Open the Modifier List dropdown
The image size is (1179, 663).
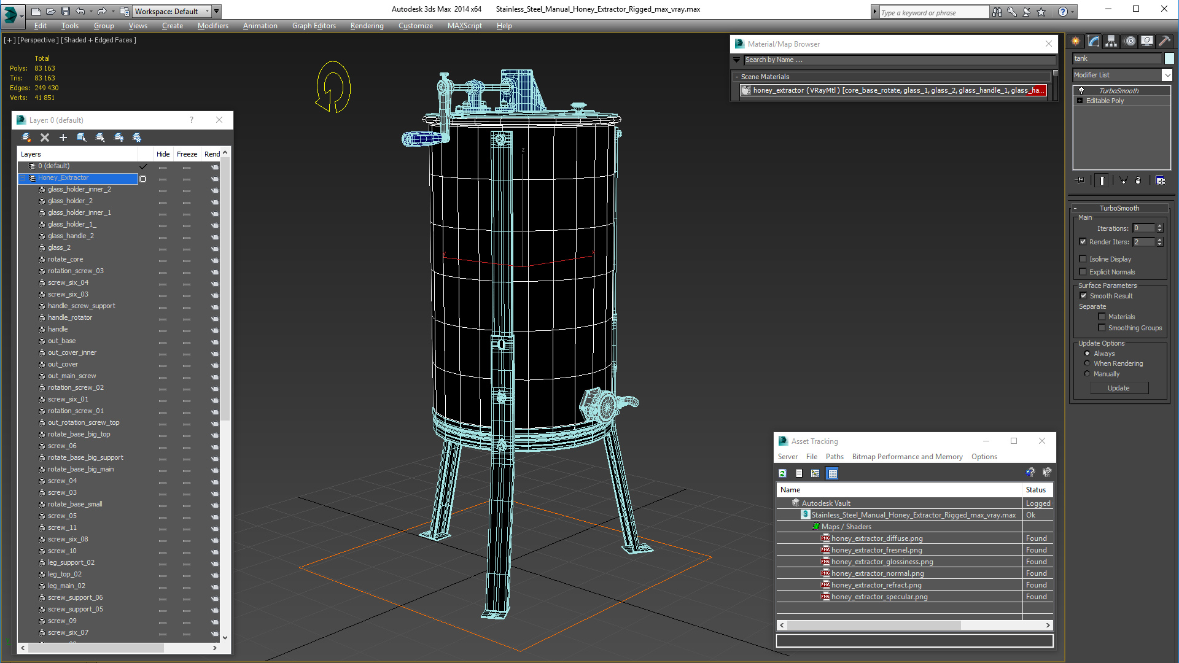pyautogui.click(x=1167, y=75)
